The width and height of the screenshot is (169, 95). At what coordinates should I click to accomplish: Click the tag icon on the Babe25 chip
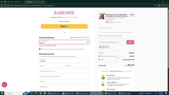click(100, 47)
